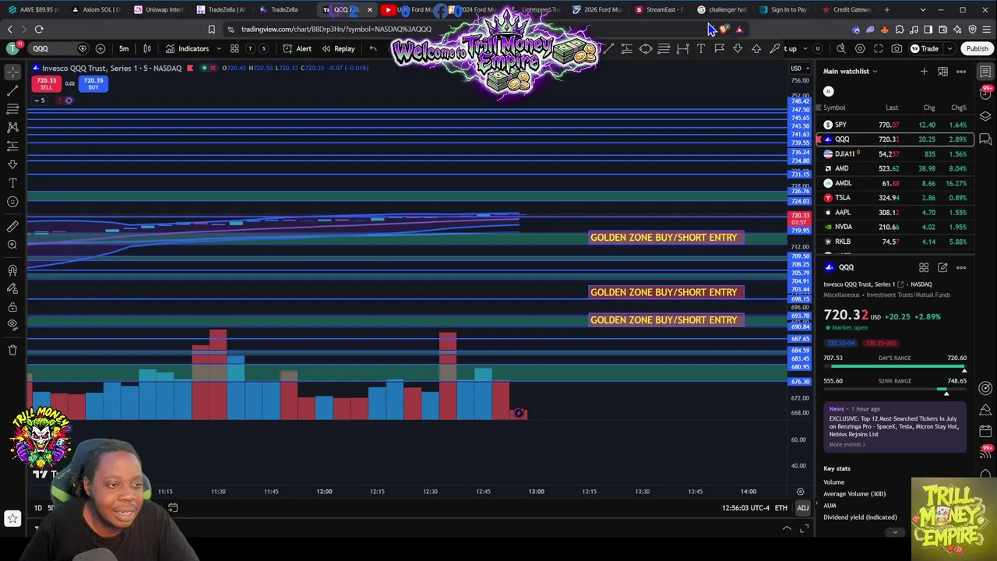The height and width of the screenshot is (561, 997).
Task: Toggle ETH extended hours session
Action: 780,508
